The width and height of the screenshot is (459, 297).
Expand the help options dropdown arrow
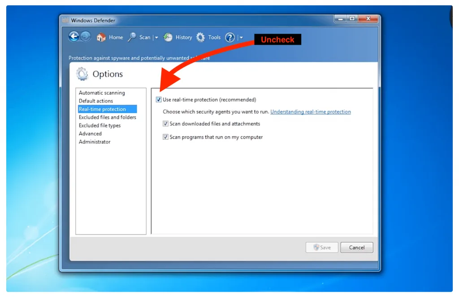point(241,38)
